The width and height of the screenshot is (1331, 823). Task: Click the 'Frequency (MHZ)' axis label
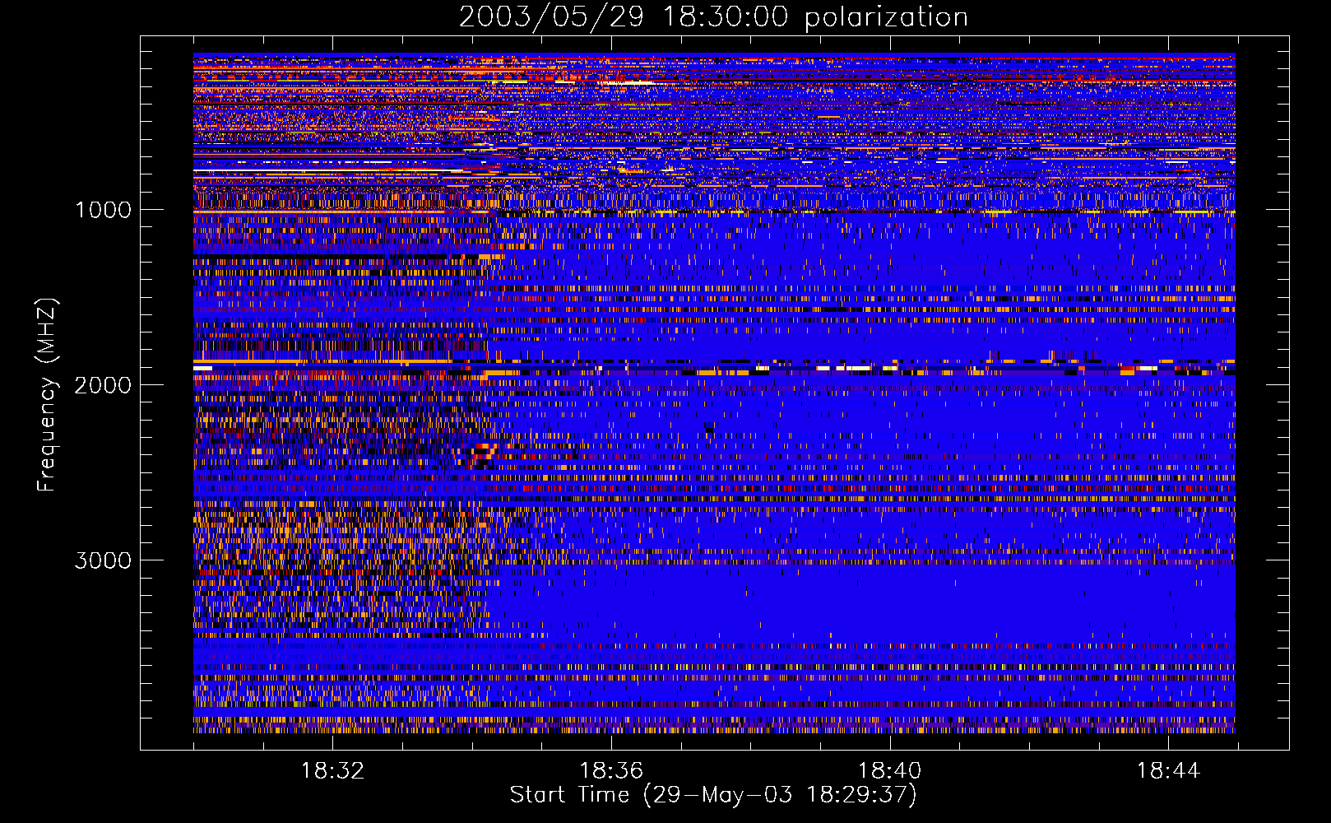47,395
